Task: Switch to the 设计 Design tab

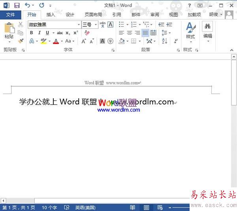Action: point(70,15)
